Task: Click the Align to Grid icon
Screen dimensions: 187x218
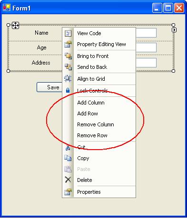Action: point(68,79)
